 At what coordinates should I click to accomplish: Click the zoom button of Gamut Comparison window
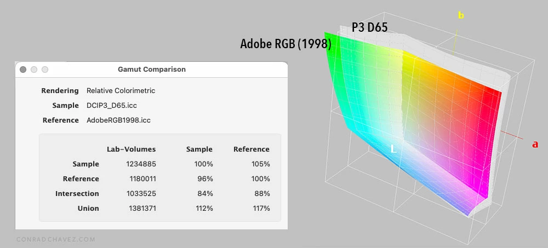tap(45, 70)
